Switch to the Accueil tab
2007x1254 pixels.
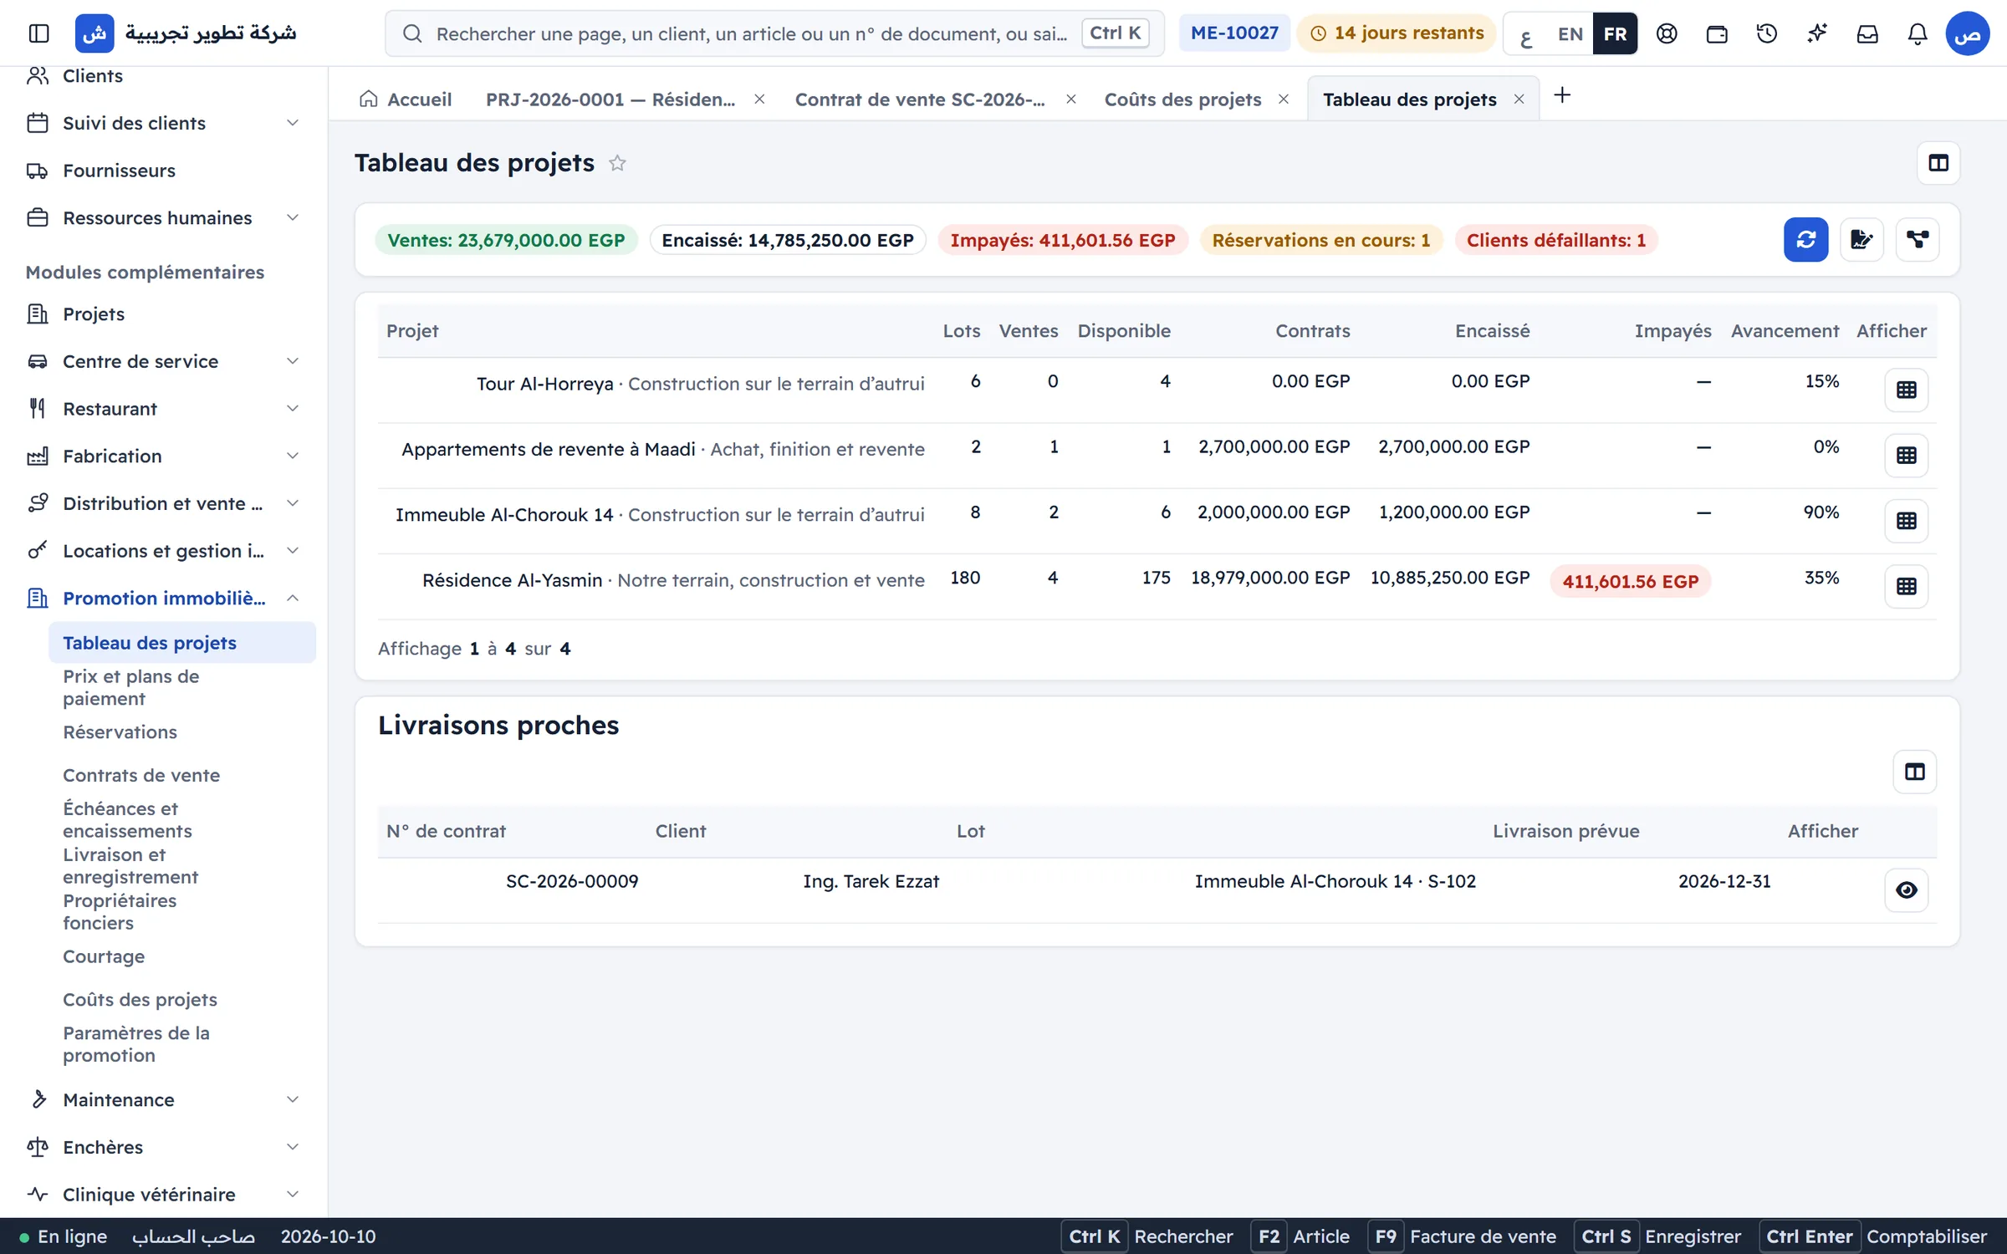pyautogui.click(x=406, y=99)
